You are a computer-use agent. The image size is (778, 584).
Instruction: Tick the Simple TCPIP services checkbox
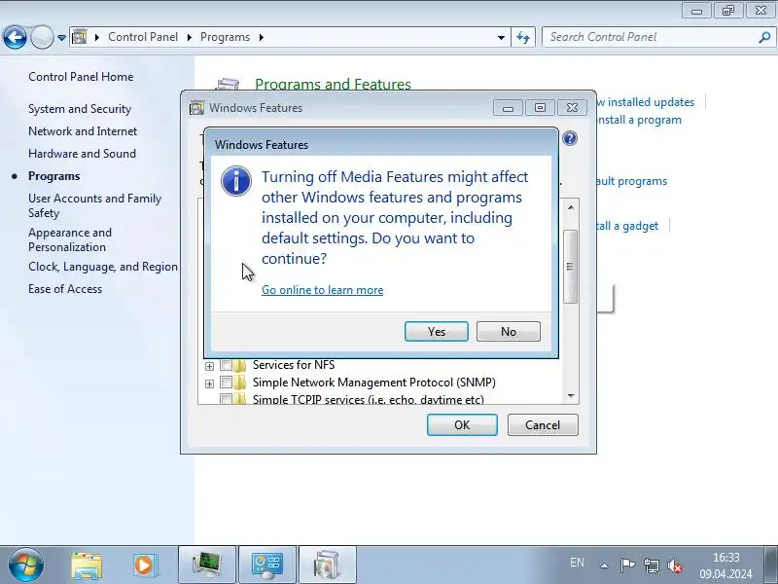pos(226,399)
